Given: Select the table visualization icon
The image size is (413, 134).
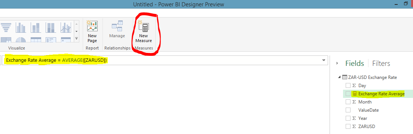Looking at the screenshot, I should [36, 40].
